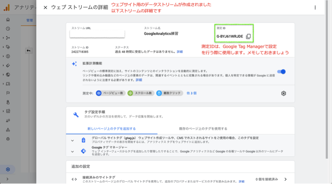Click the connected site tags code icon
This screenshot has height=184, width=332.
coord(74,179)
